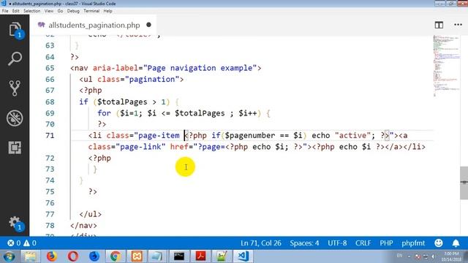Viewport: 468px width, 263px height.
Task: Launch Firefox from the taskbar
Action: tap(52, 256)
